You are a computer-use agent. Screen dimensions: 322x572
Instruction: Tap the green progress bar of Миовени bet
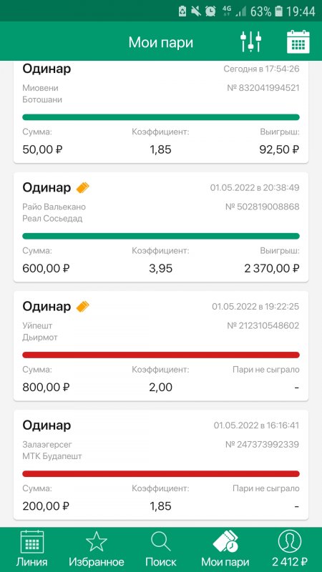point(161,117)
